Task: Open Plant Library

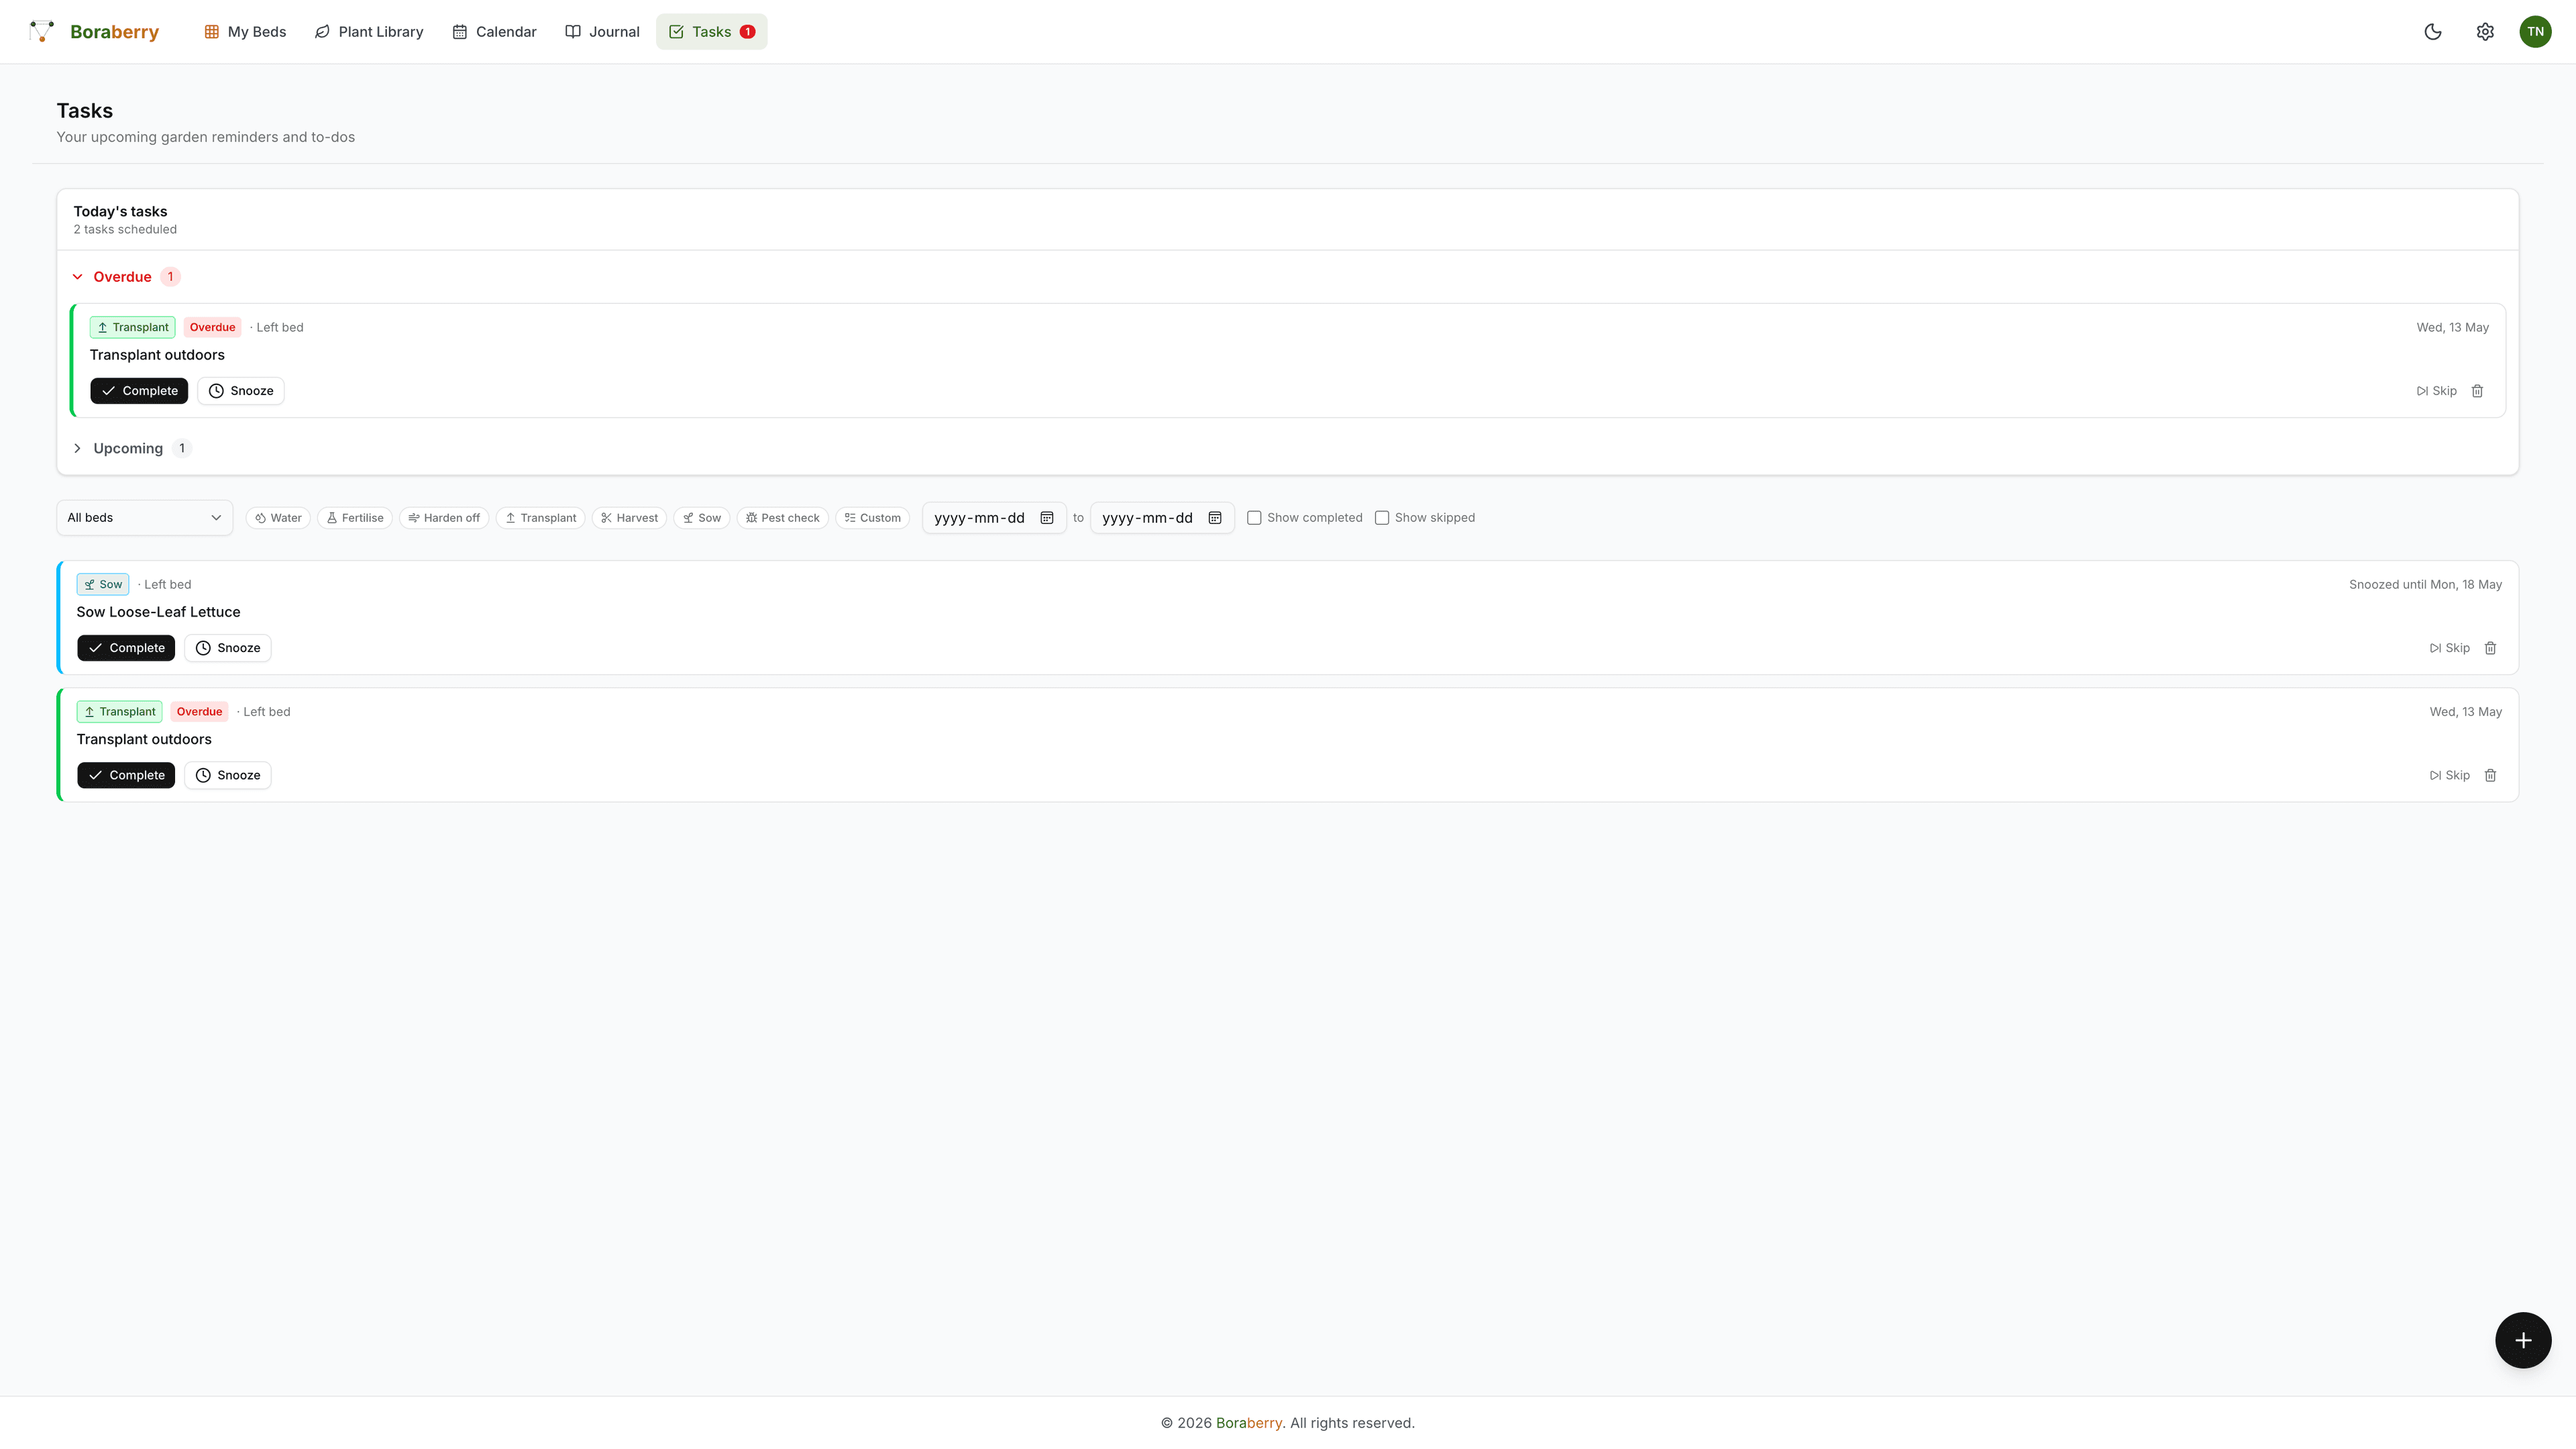Action: 369,32
